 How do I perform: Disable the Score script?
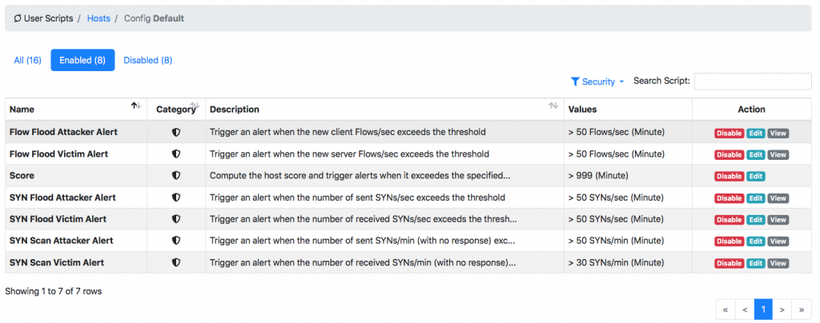tap(729, 177)
